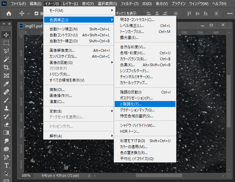This screenshot has width=235, height=182.
Task: Go to Photoshop Home screen icon
Action: click(x=9, y=13)
